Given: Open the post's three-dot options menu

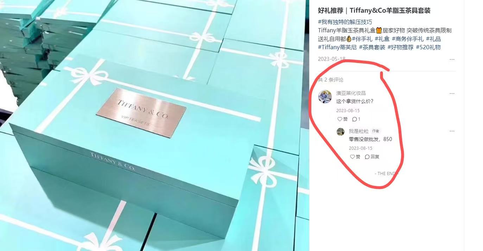Looking at the screenshot, I should pyautogui.click(x=452, y=59).
